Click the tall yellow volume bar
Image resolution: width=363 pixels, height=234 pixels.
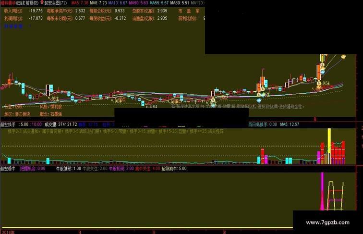(329, 147)
